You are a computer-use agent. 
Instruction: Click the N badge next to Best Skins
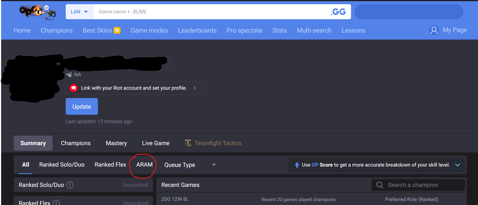click(117, 30)
